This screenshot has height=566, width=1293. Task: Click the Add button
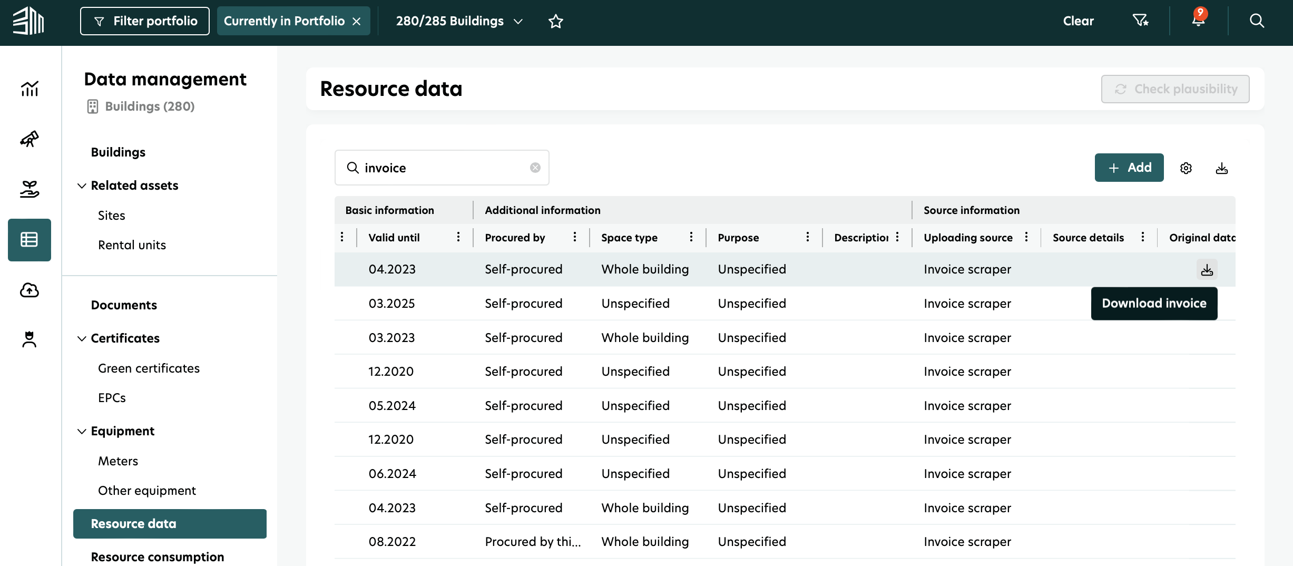click(1129, 168)
